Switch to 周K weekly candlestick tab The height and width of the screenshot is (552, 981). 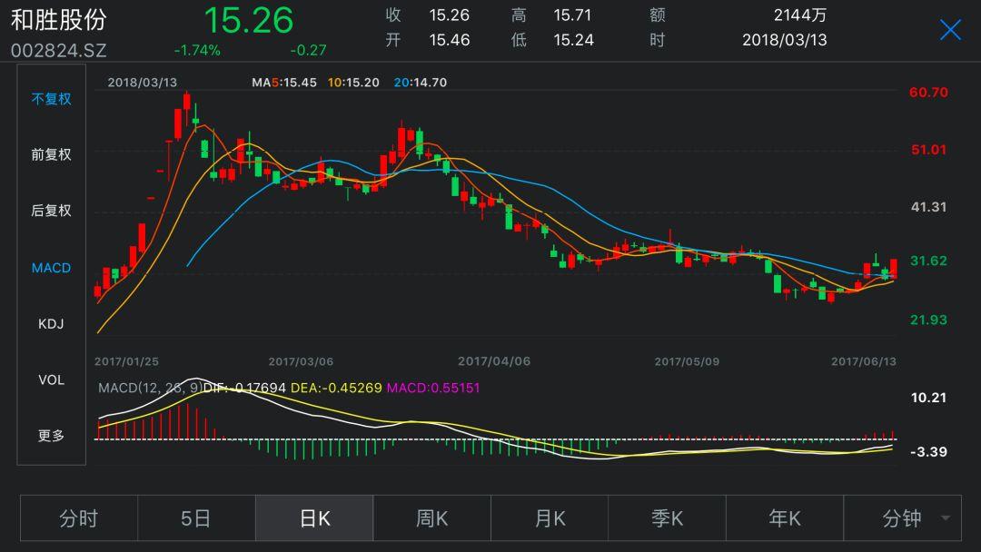431,518
